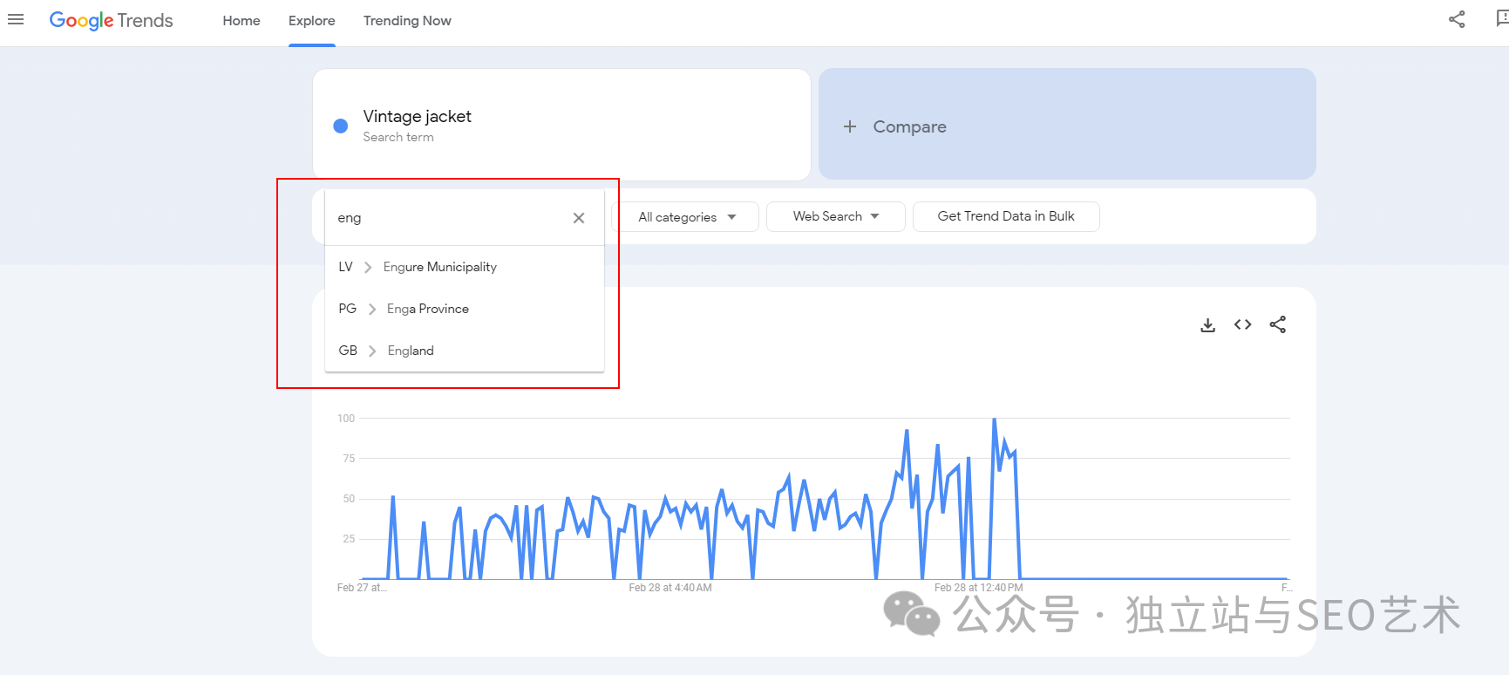Open the Trending Now tab
This screenshot has width=1509, height=675.
[407, 21]
